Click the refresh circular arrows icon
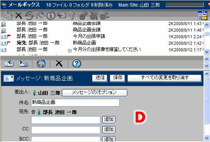The height and width of the screenshot is (142, 210). pos(41,63)
